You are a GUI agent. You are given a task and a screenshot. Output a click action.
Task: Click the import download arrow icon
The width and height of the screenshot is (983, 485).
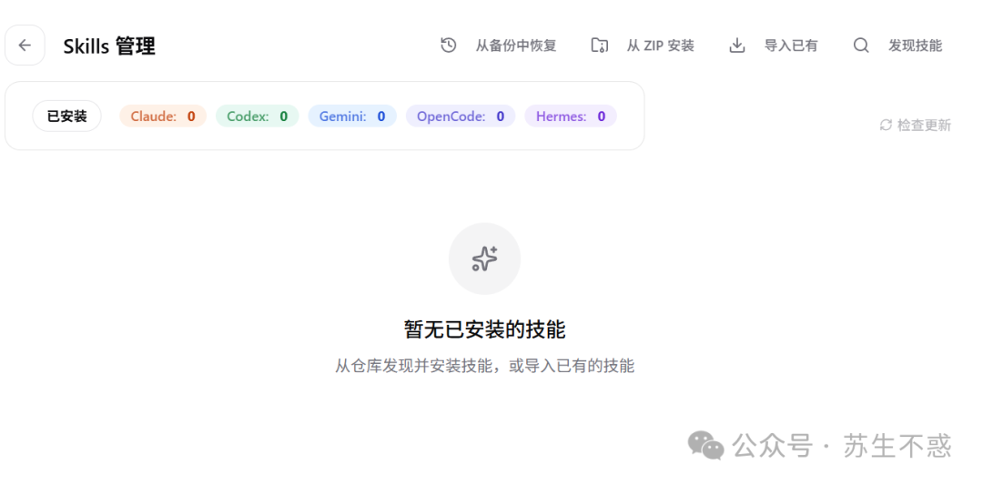pyautogui.click(x=737, y=45)
